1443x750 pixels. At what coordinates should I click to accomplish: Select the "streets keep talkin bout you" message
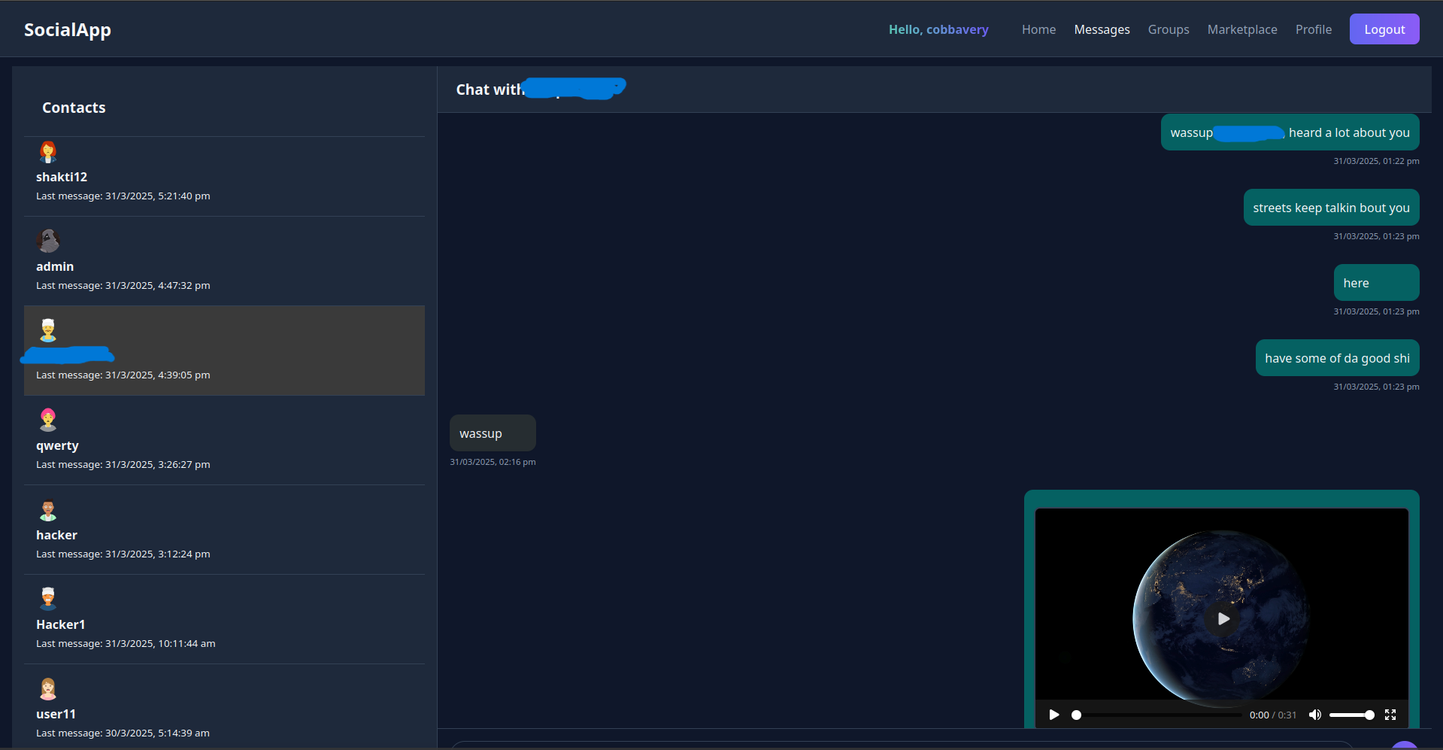point(1330,208)
